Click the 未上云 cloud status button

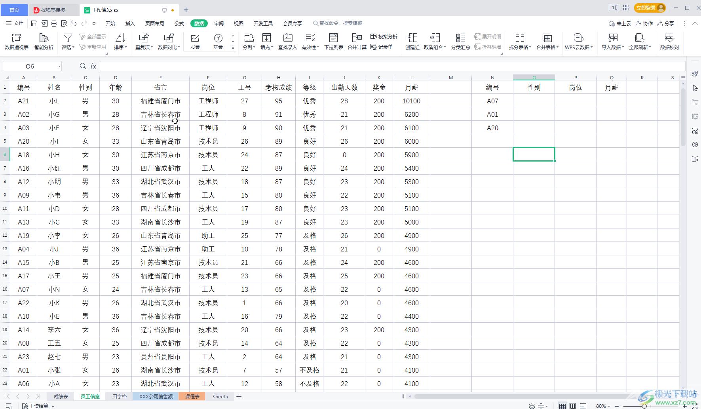[620, 23]
